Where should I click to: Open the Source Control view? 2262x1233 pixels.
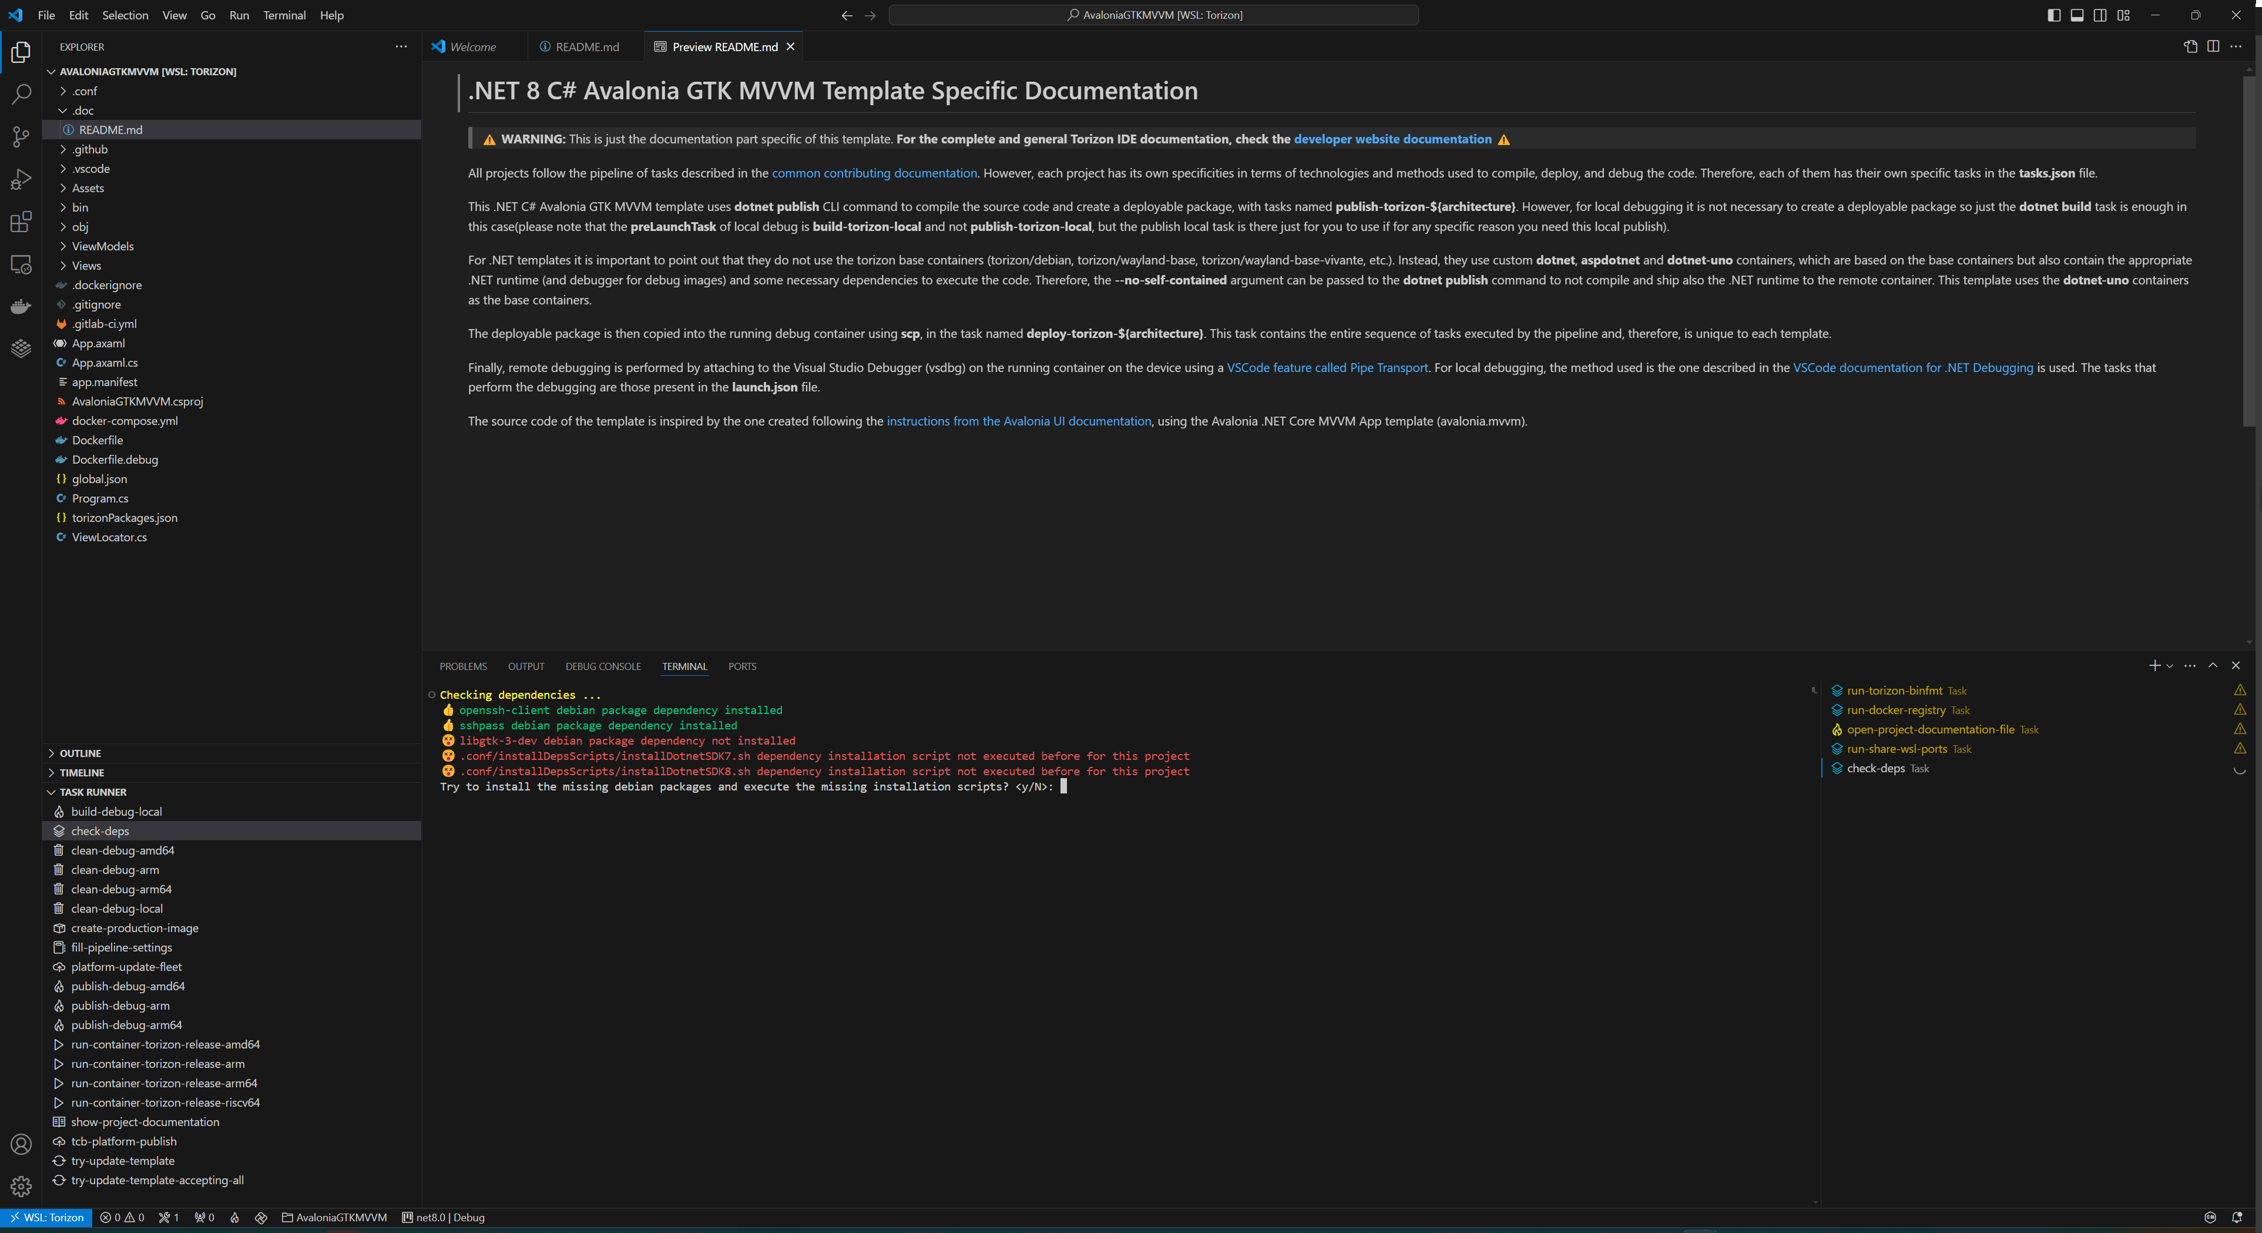(x=21, y=136)
